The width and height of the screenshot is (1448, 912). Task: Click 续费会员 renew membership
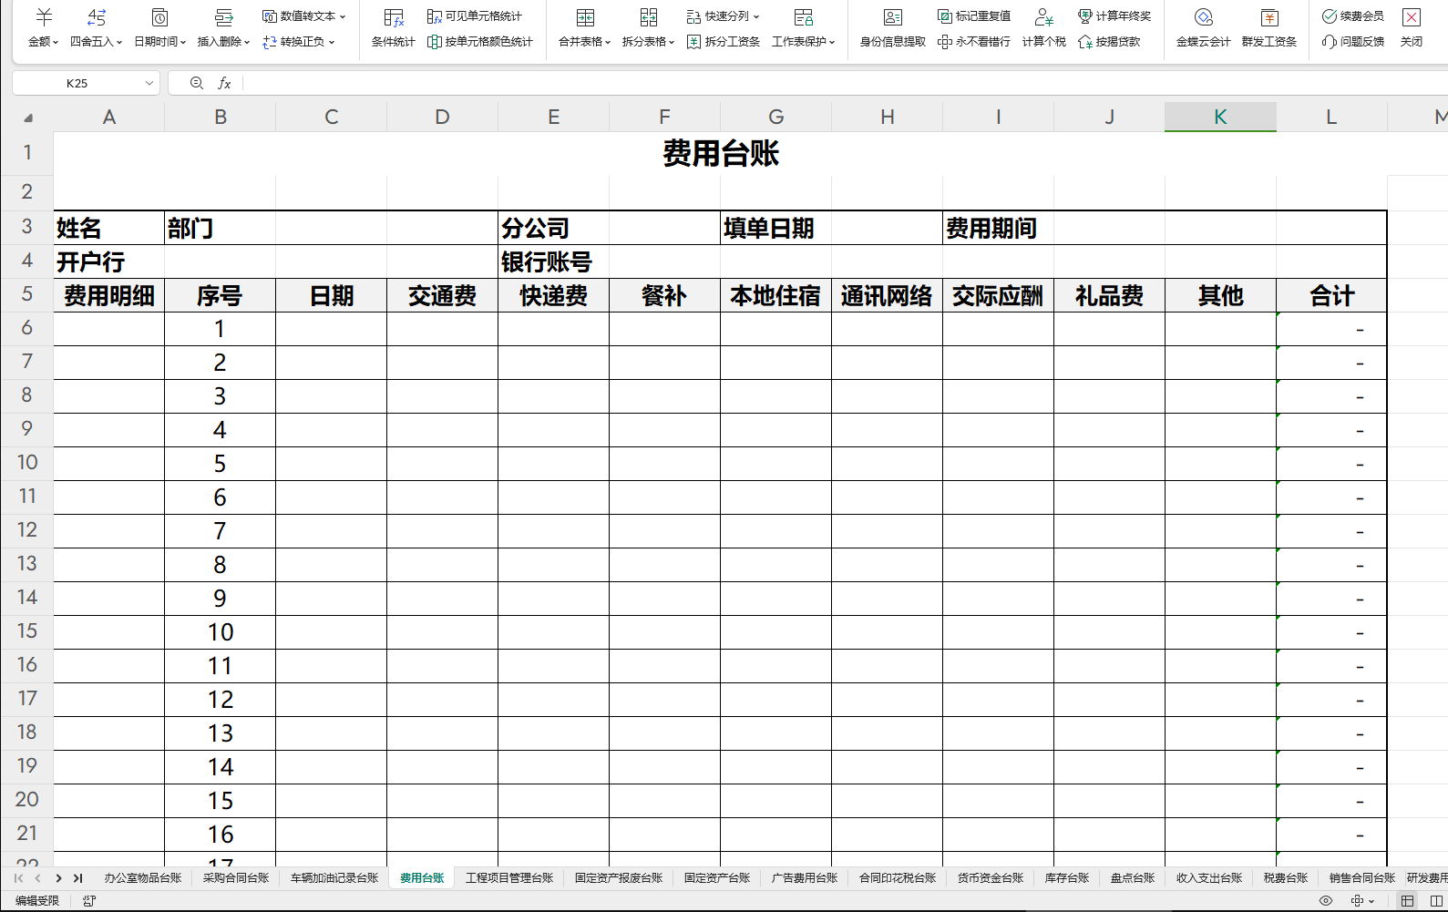tap(1353, 16)
